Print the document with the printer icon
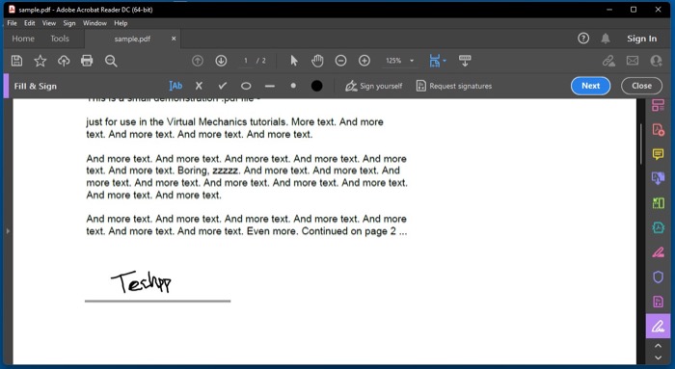675x369 pixels. click(x=87, y=61)
